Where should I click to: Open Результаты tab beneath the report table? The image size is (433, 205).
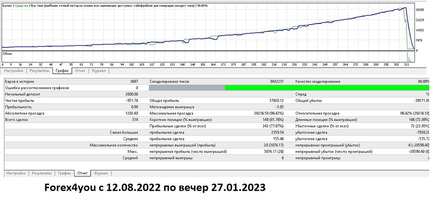click(x=42, y=173)
